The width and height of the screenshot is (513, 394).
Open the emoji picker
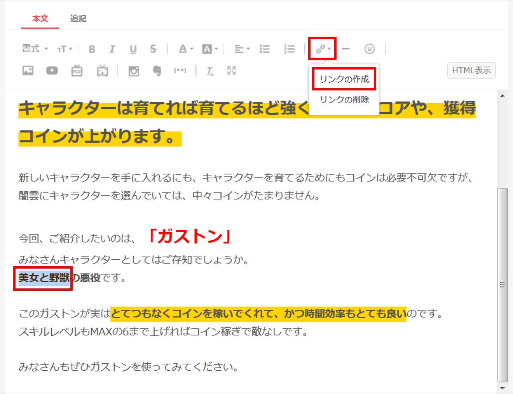pos(369,49)
